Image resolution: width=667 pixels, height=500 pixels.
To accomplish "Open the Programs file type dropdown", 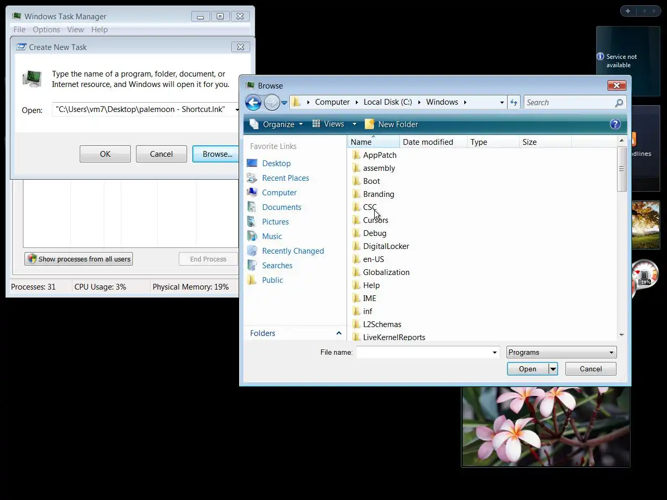I will [x=561, y=353].
